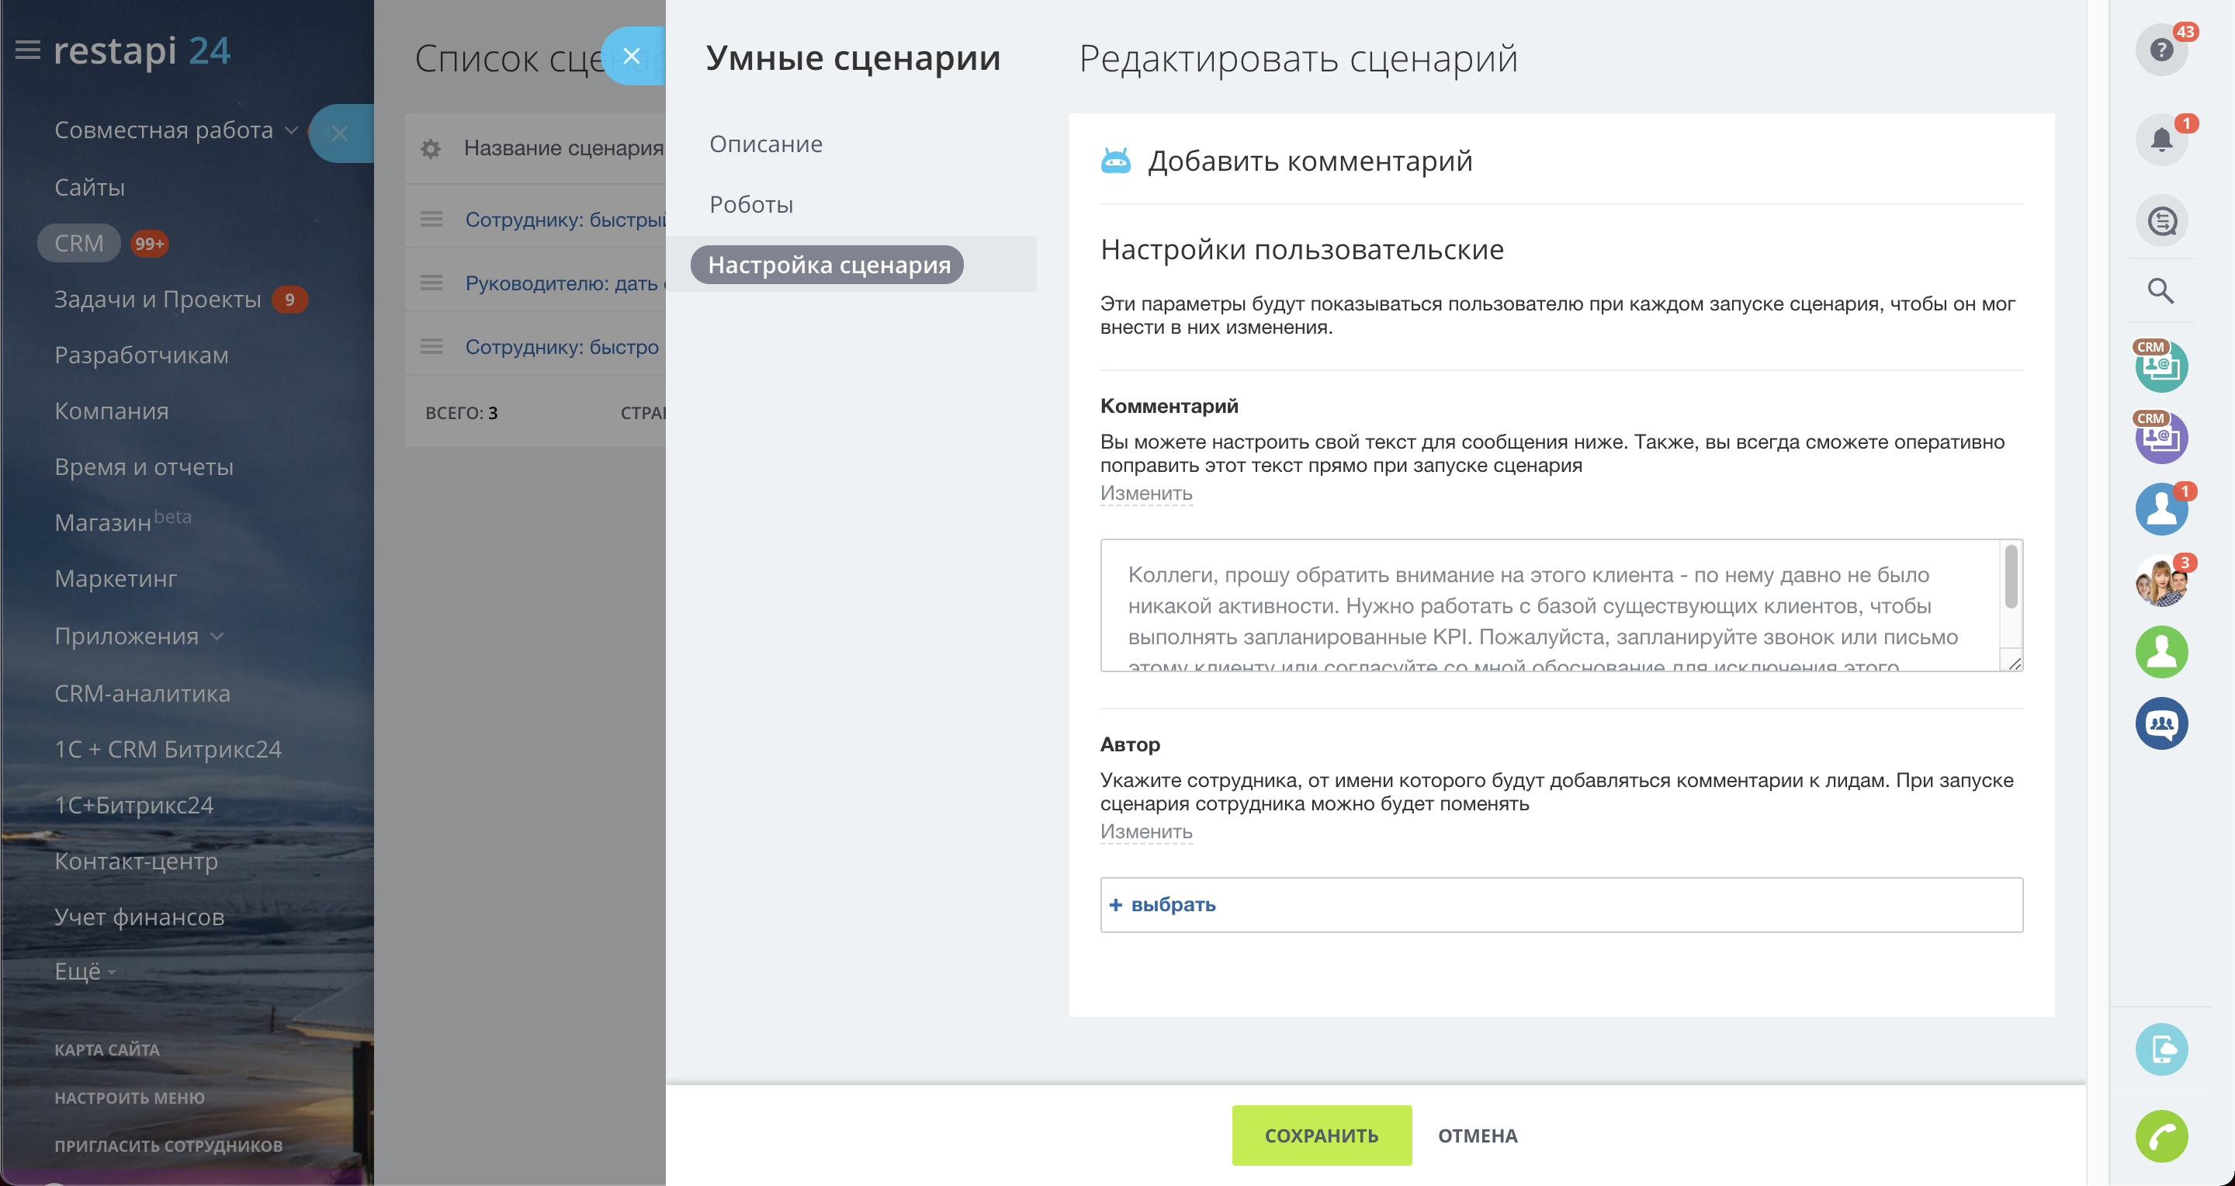Image resolution: width=2235 pixels, height=1186 pixels.
Task: Click the выбрать author selector field
Action: (x=1173, y=904)
